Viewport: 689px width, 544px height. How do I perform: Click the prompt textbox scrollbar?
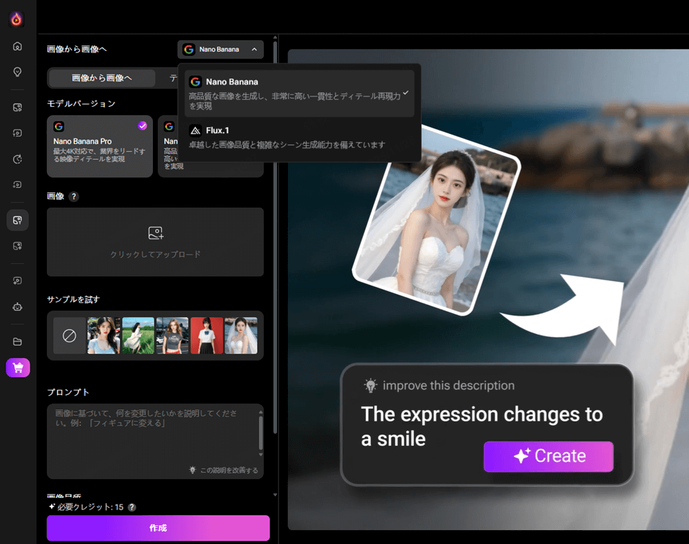tap(260, 434)
